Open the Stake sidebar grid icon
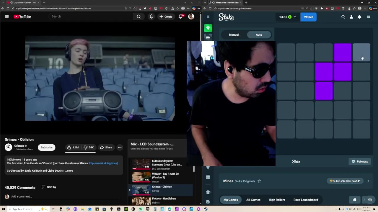The width and height of the screenshot is (378, 212). click(x=208, y=177)
